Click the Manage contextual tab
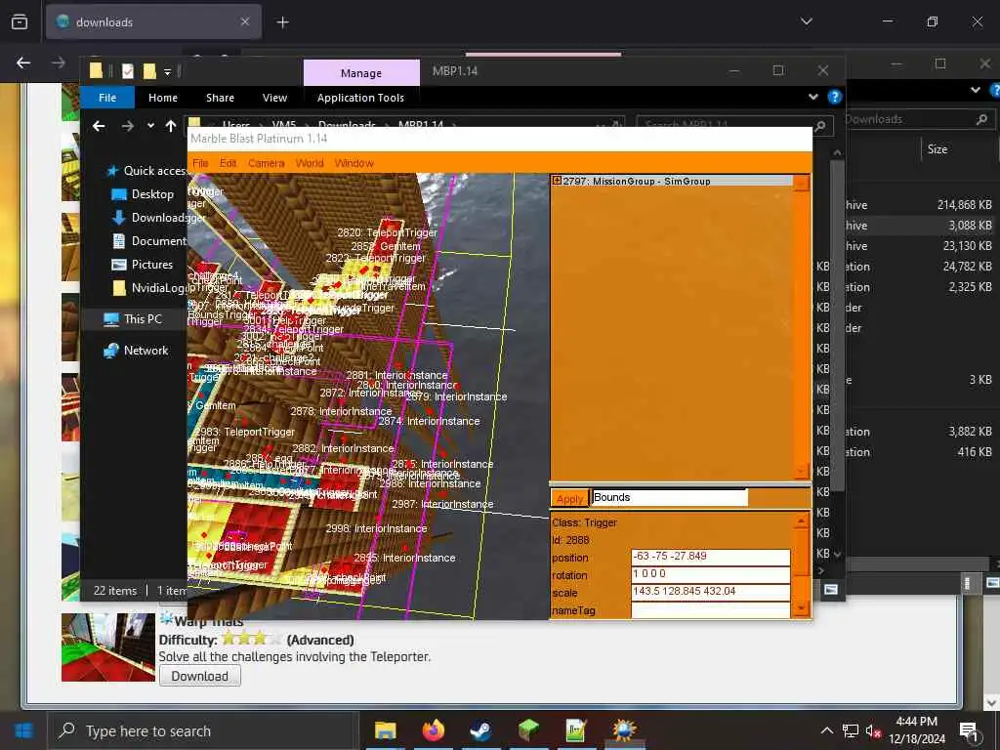The width and height of the screenshot is (1000, 750). click(x=361, y=72)
